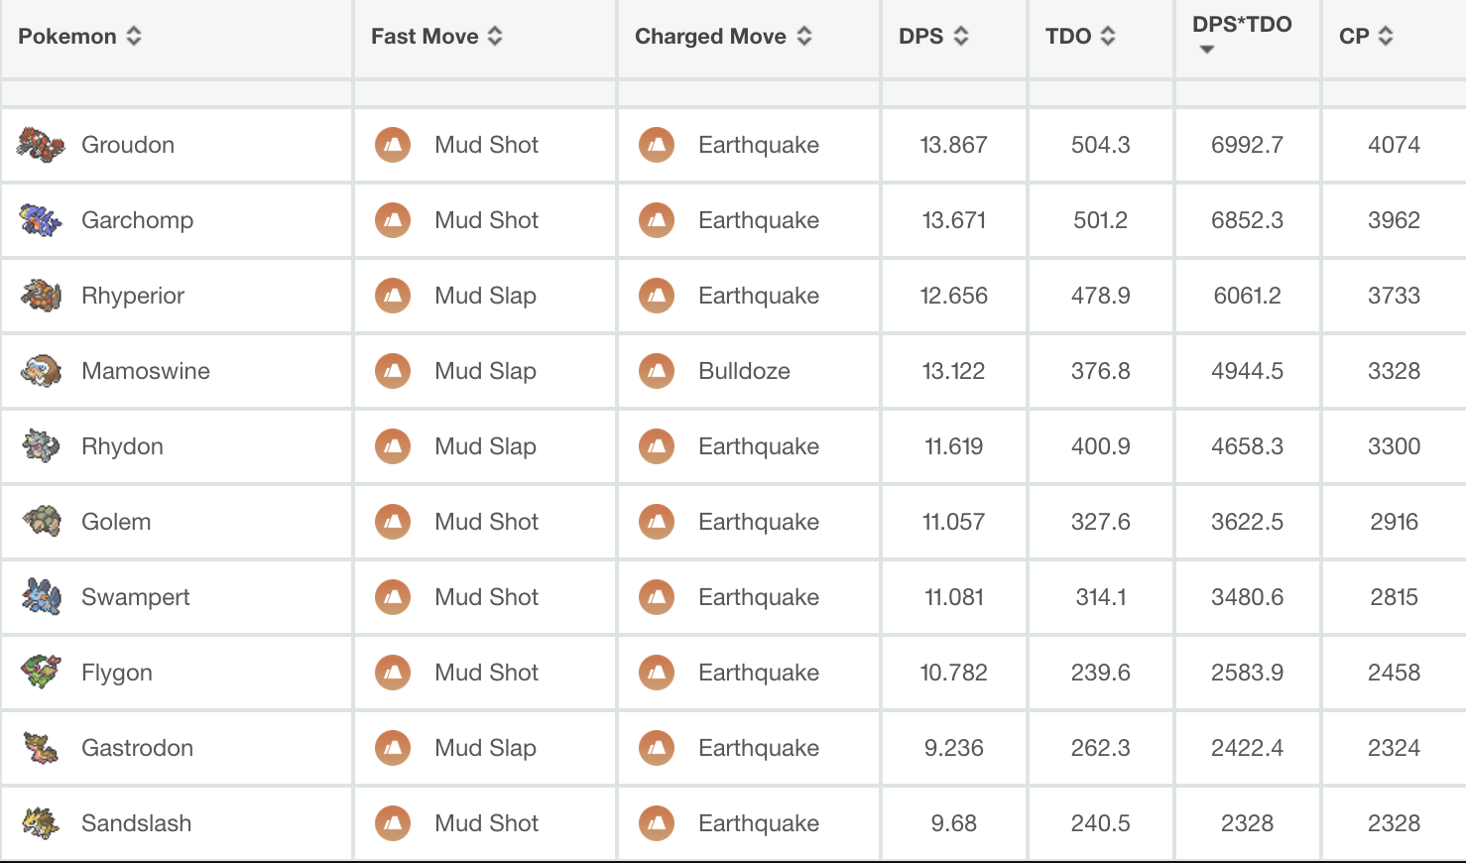The image size is (1466, 863).
Task: Sort the table by DPS
Action: [960, 37]
